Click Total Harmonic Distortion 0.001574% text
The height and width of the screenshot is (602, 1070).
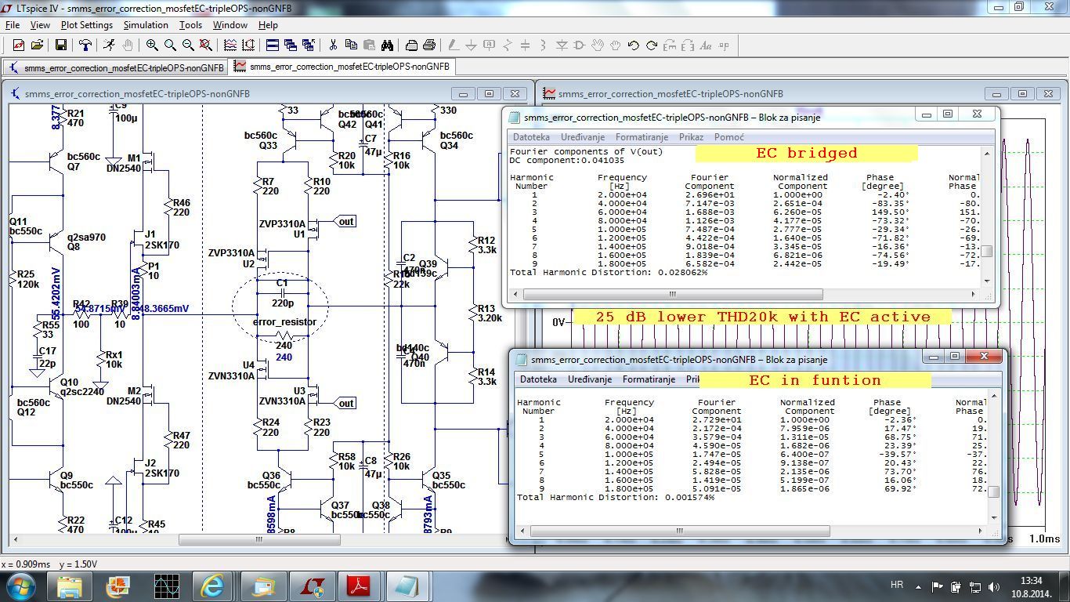tap(616, 497)
